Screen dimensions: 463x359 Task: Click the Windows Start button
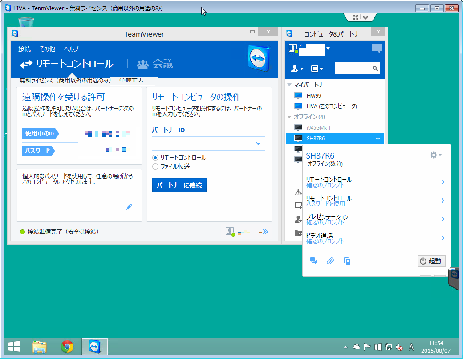(14, 347)
